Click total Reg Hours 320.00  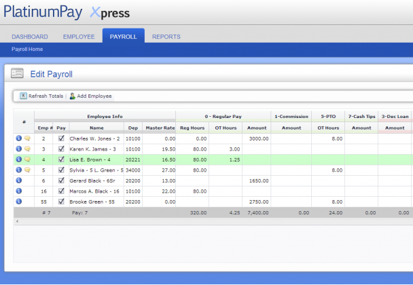pyautogui.click(x=198, y=212)
